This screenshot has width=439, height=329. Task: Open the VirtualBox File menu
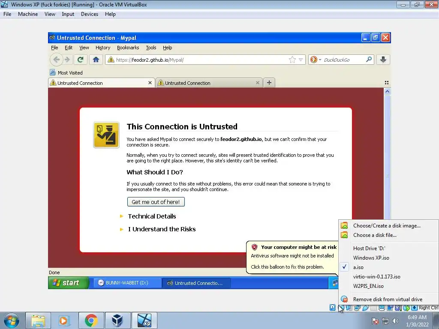pos(7,14)
